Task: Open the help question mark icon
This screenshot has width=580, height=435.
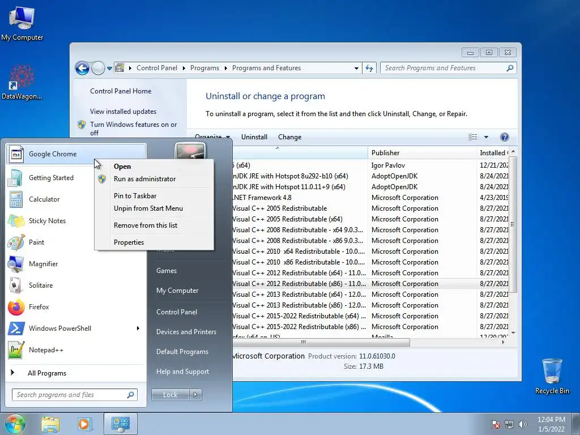Action: [x=504, y=137]
